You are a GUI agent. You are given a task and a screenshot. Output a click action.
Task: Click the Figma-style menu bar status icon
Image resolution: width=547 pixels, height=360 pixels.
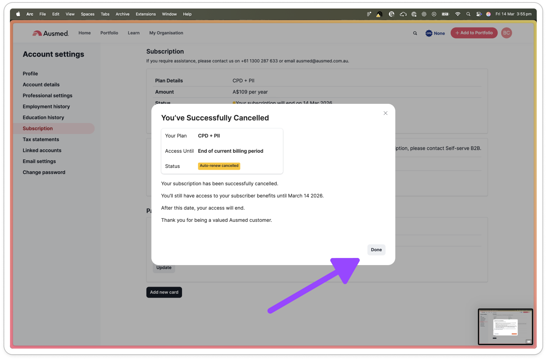coord(369,14)
